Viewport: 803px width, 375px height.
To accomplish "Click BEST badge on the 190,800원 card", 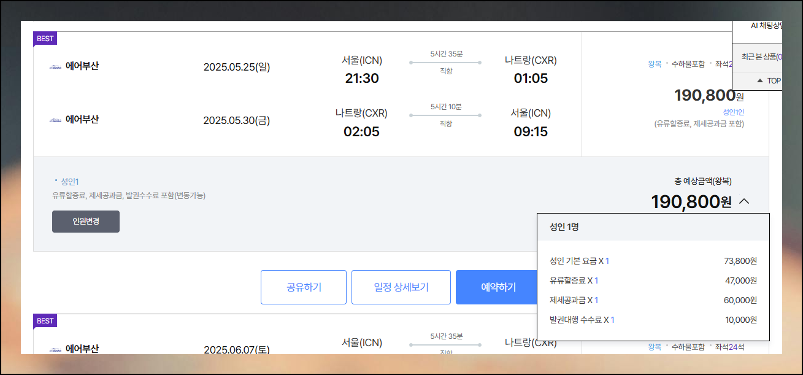I will tap(45, 39).
